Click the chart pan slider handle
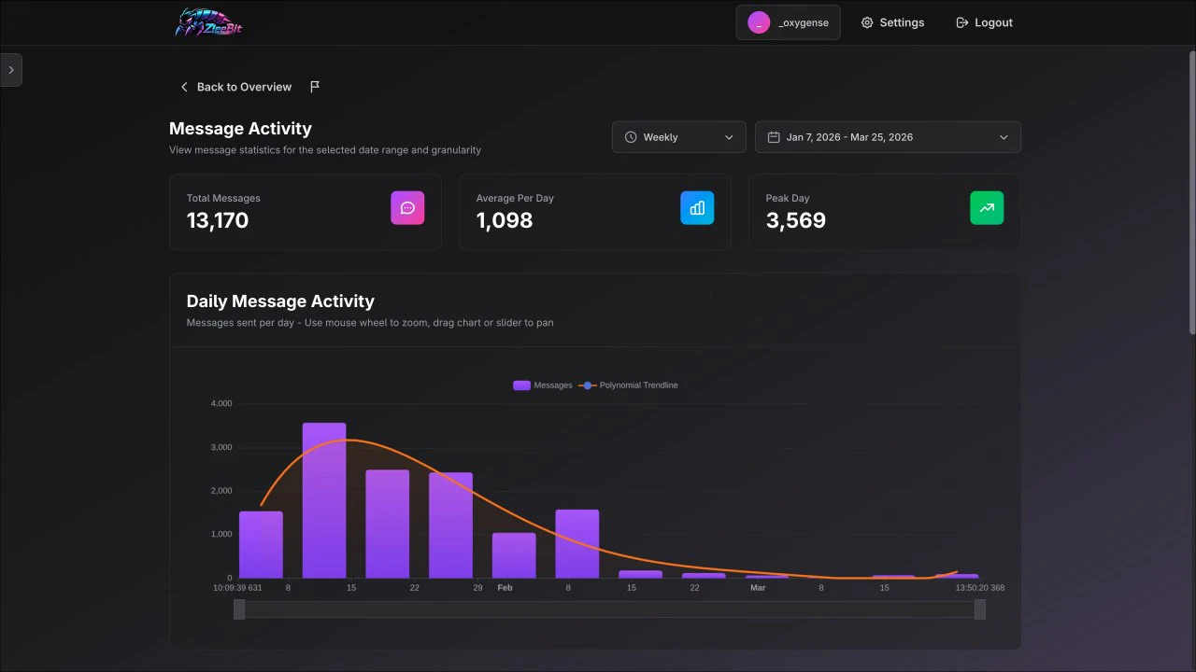The height and width of the screenshot is (672, 1196). point(239,609)
